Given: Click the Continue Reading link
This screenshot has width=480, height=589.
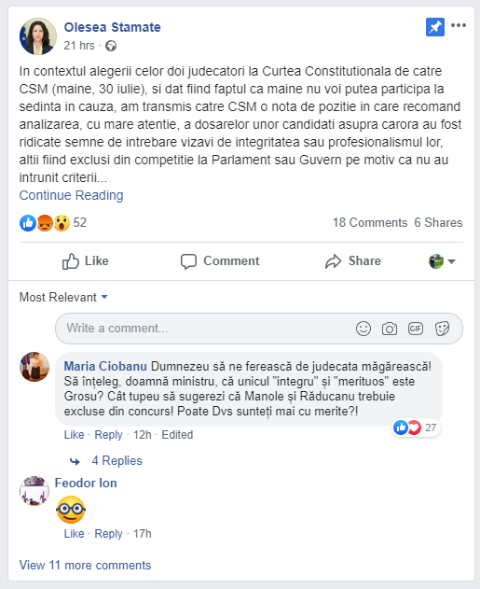Looking at the screenshot, I should (x=71, y=195).
